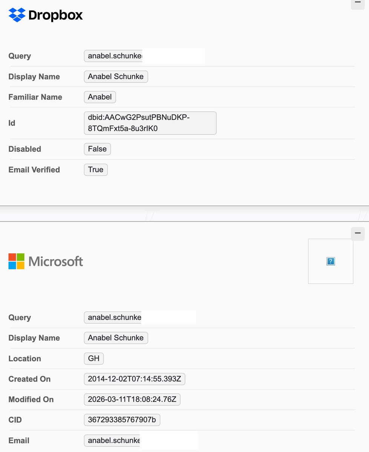The width and height of the screenshot is (369, 452).
Task: Select Microsoft Display Name value Anabel Schunke
Action: (x=116, y=338)
